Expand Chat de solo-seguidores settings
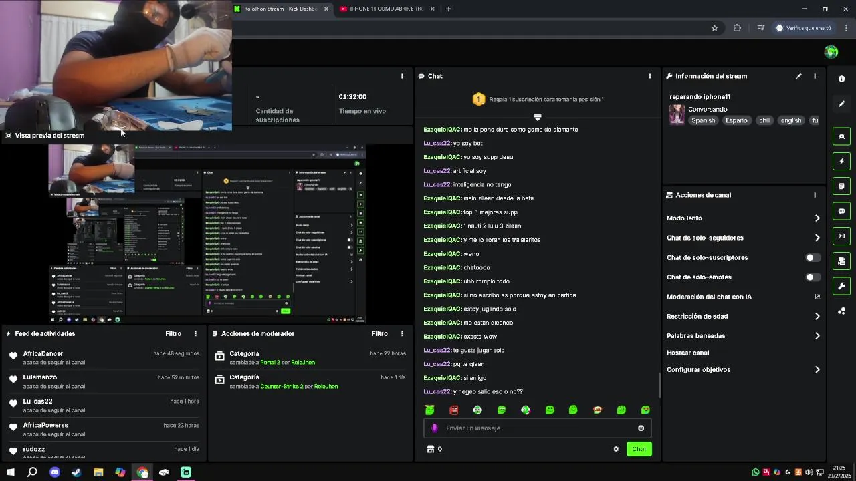856x481 pixels. pyautogui.click(x=817, y=238)
